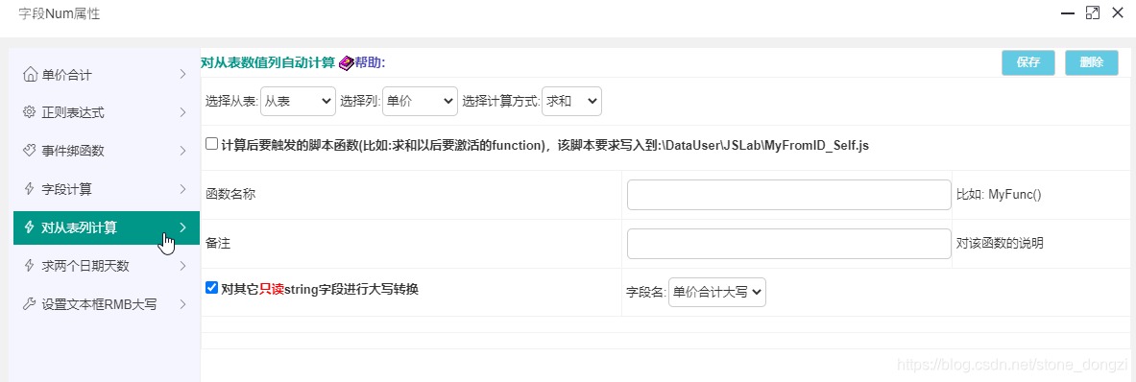Click the 备注 input field

(789, 244)
